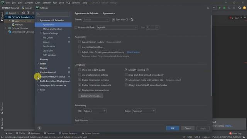
Task: Click the next highlighted error arrow
Action: tap(245, 18)
